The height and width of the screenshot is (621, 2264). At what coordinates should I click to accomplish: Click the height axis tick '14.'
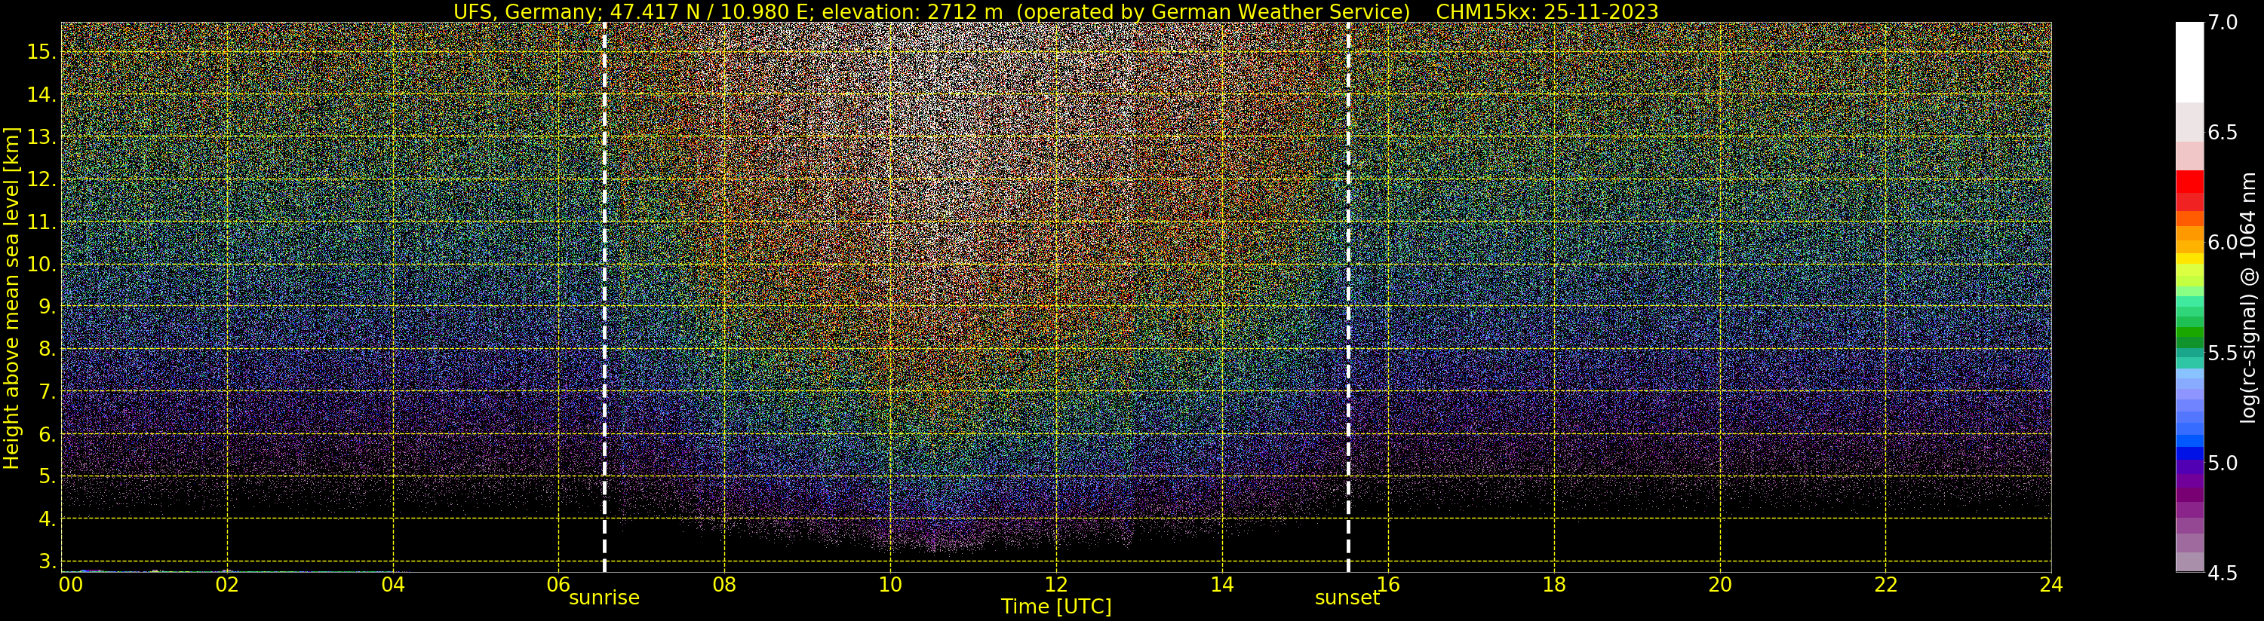41,95
